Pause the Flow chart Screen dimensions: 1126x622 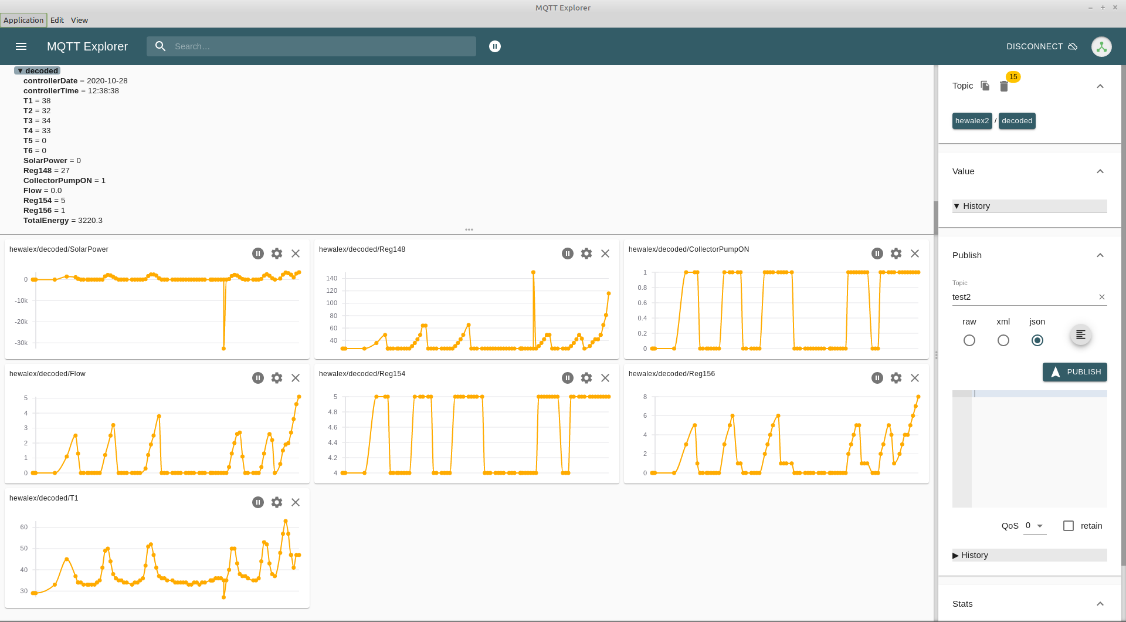point(258,378)
